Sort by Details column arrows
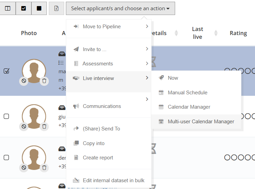The height and width of the screenshot is (189, 255). pos(176,33)
